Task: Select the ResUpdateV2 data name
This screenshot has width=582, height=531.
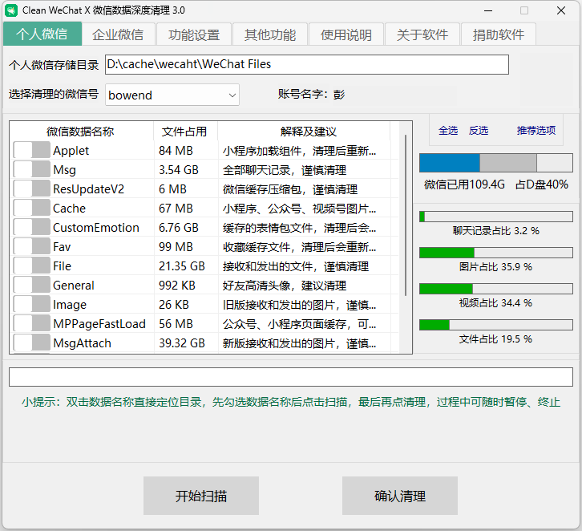Action: (88, 189)
